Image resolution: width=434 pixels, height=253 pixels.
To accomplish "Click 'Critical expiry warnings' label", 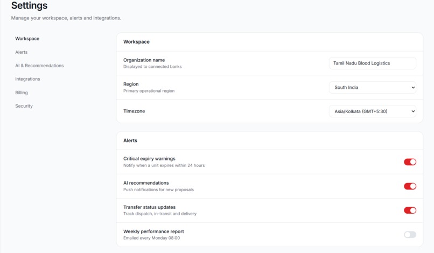I will [150, 159].
